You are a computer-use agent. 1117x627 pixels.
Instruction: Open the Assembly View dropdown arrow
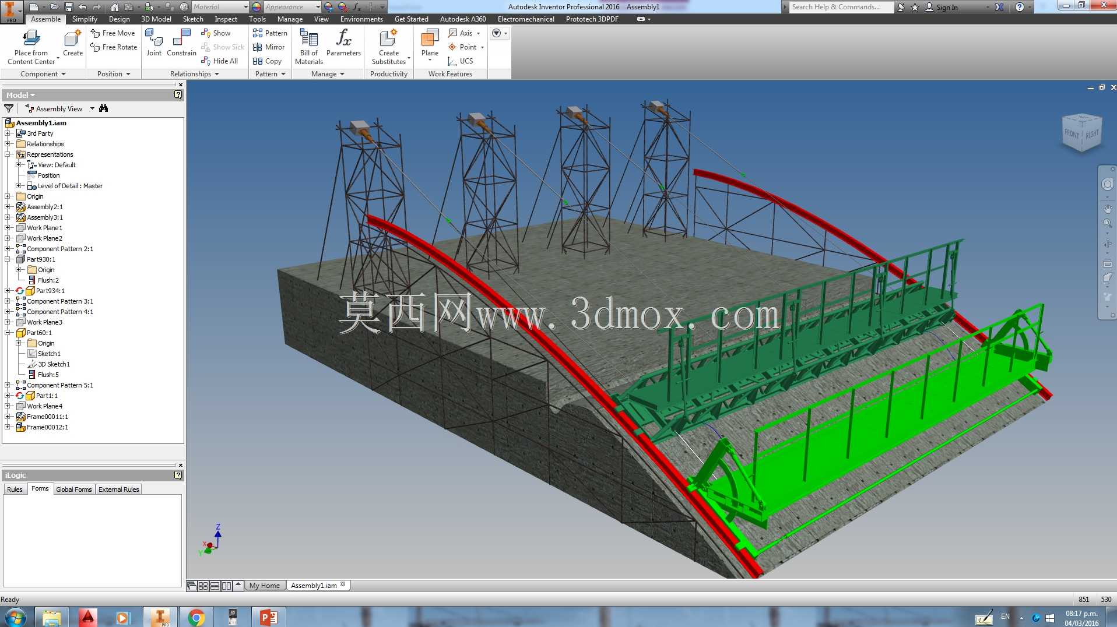(92, 109)
